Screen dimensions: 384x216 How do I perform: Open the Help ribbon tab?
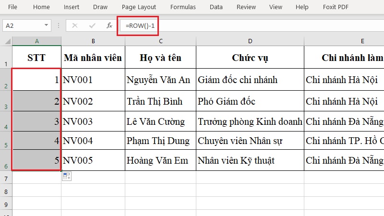(302, 7)
